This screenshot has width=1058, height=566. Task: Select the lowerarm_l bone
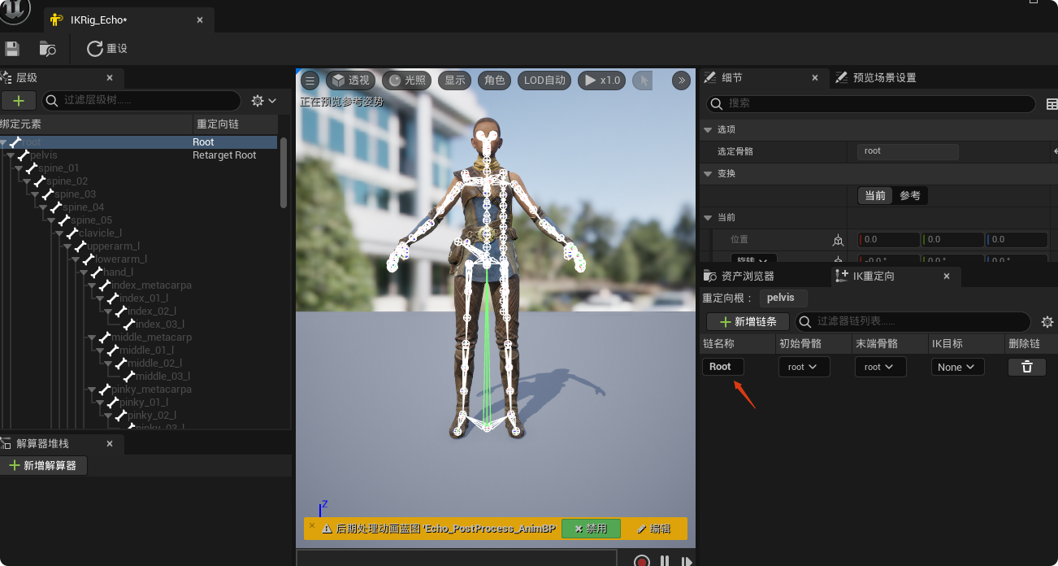coord(121,259)
